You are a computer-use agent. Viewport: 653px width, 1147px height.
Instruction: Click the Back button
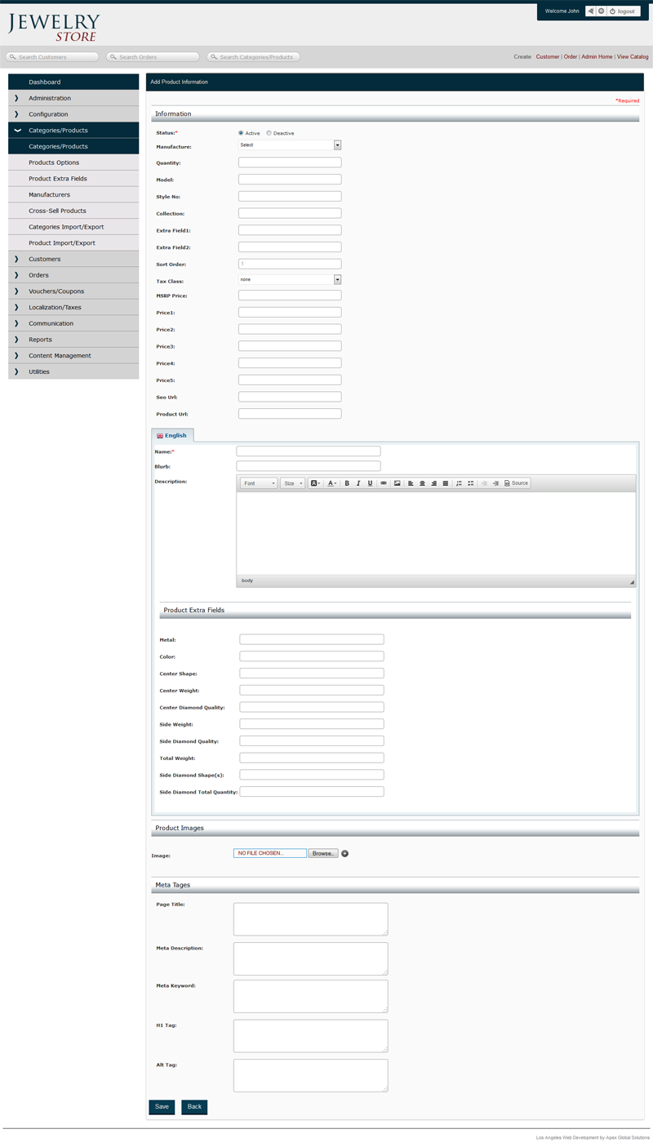[194, 1107]
